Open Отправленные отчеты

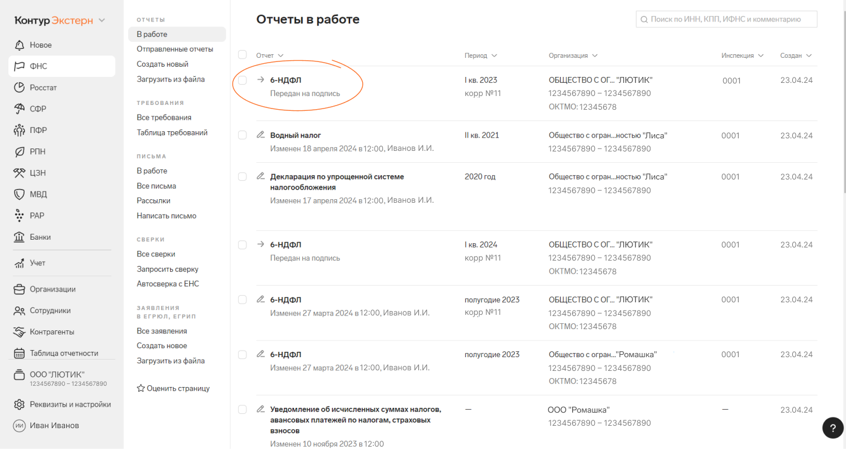175,49
